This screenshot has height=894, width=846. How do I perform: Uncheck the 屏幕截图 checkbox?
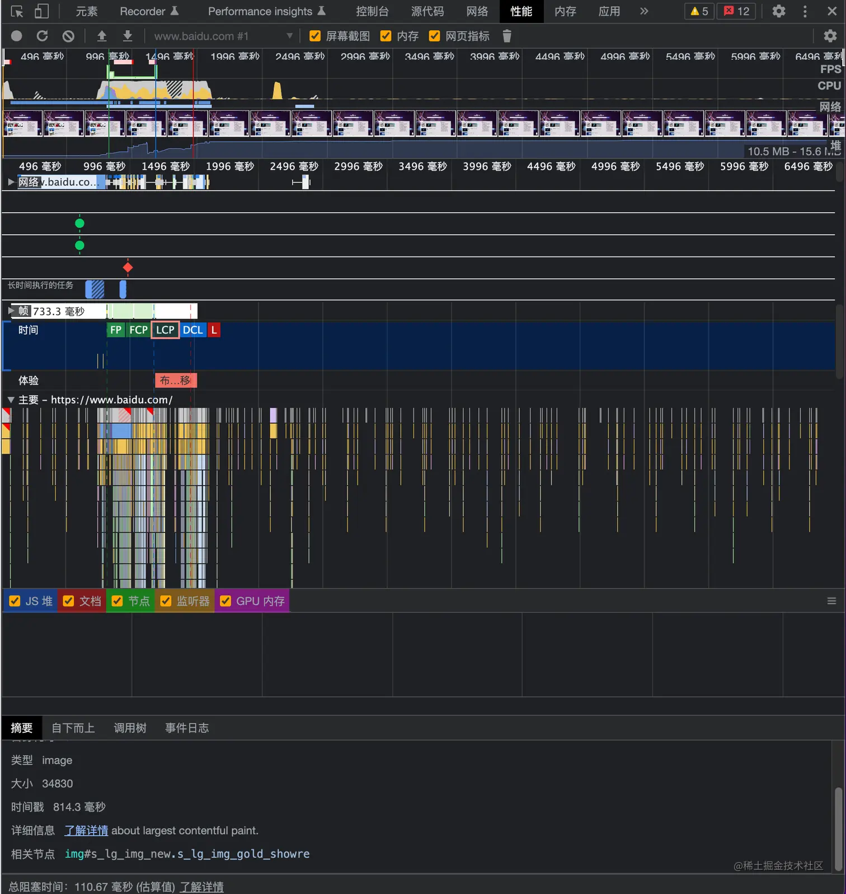click(x=315, y=36)
